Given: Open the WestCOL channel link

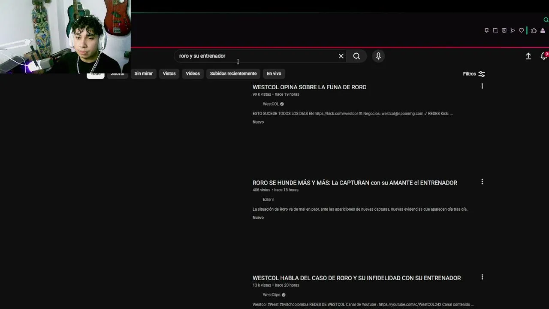Looking at the screenshot, I should point(271,104).
